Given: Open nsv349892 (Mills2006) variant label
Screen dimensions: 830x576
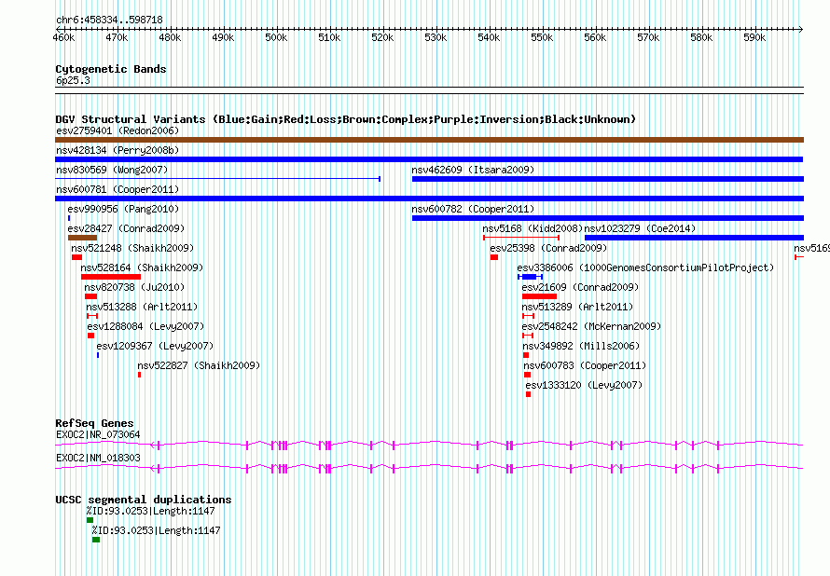Looking at the screenshot, I should pyautogui.click(x=581, y=346).
